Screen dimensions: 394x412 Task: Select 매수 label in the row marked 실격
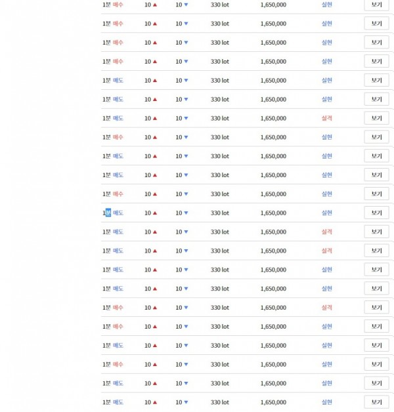[118, 307]
